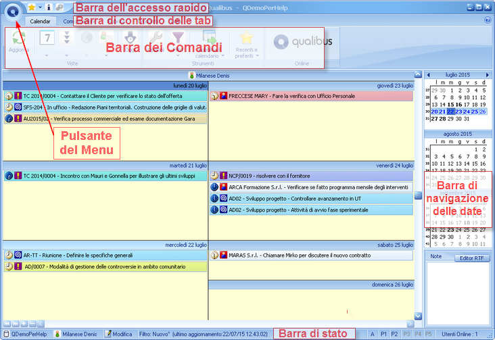The height and width of the screenshot is (340, 495).
Task: Toggle the P2 filter in status bar
Action: point(395,334)
